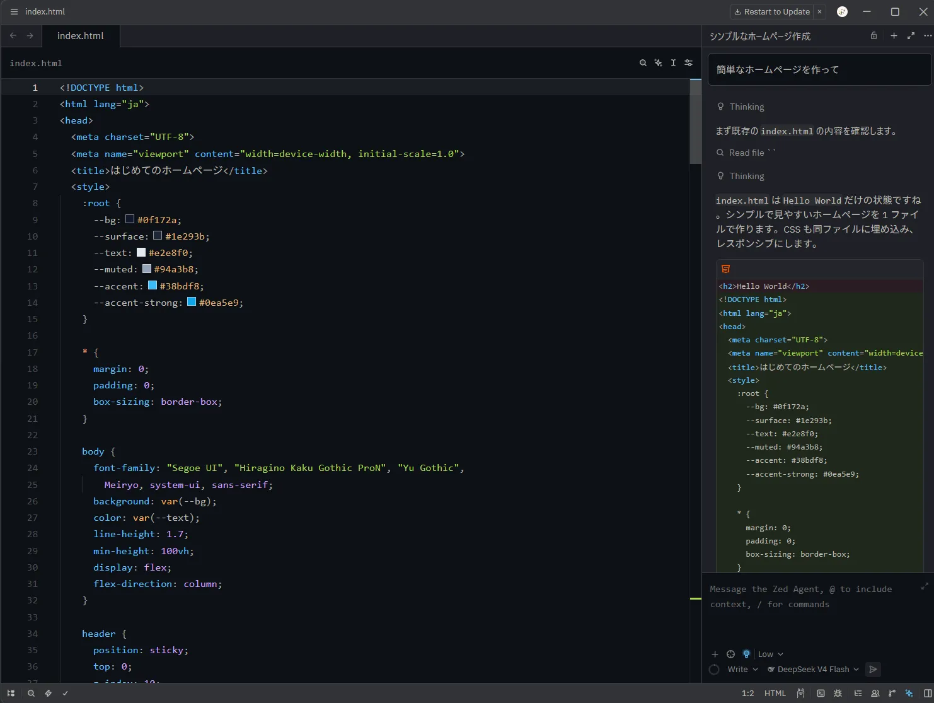
Task: Open the Write profile dropdown
Action: click(742, 669)
